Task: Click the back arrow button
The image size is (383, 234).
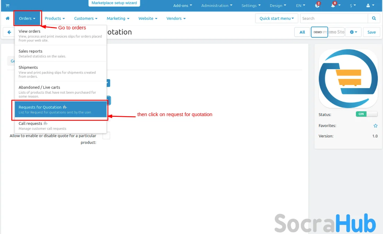Action: [x=9, y=32]
